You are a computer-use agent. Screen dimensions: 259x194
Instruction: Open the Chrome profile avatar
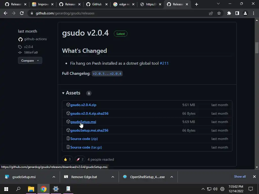click(x=245, y=13)
